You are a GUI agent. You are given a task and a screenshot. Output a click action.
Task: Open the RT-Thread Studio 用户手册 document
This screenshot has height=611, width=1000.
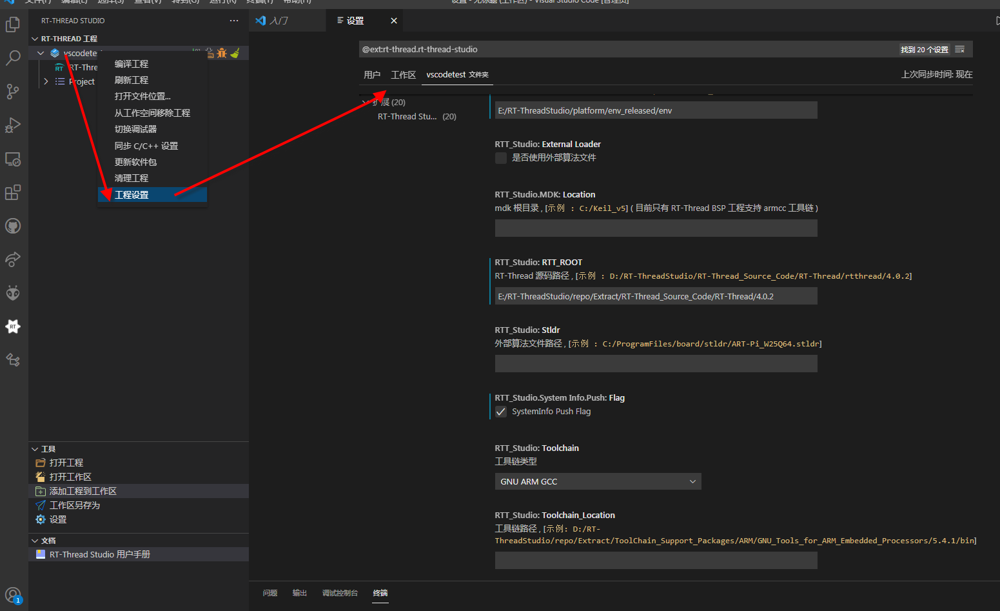click(100, 554)
